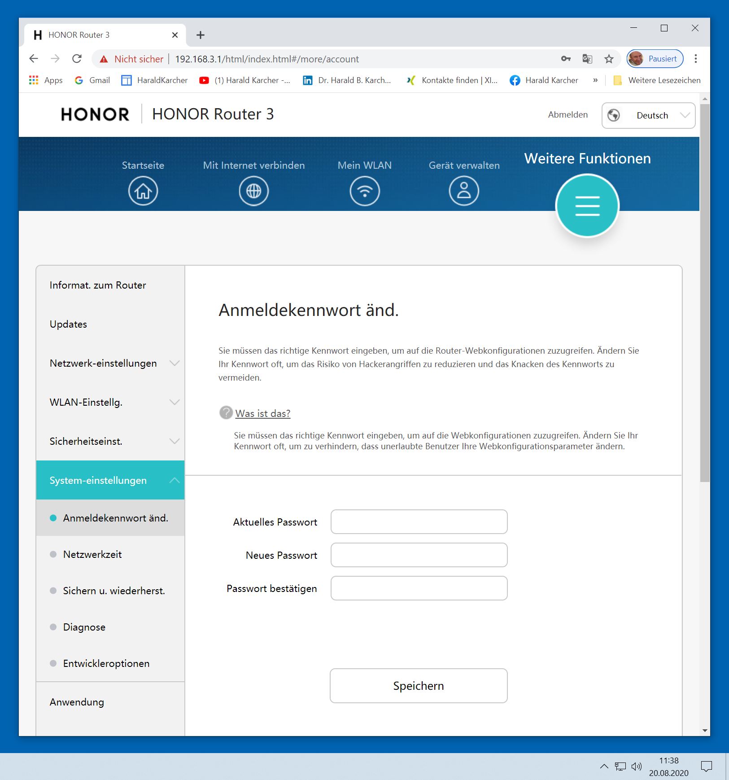Viewport: 729px width, 780px height.
Task: Bookmark this page with the star icon
Action: pyautogui.click(x=609, y=59)
